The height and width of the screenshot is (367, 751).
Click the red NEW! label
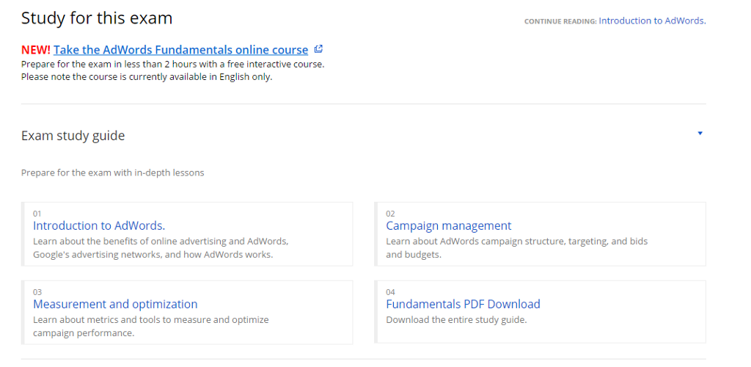pos(36,50)
